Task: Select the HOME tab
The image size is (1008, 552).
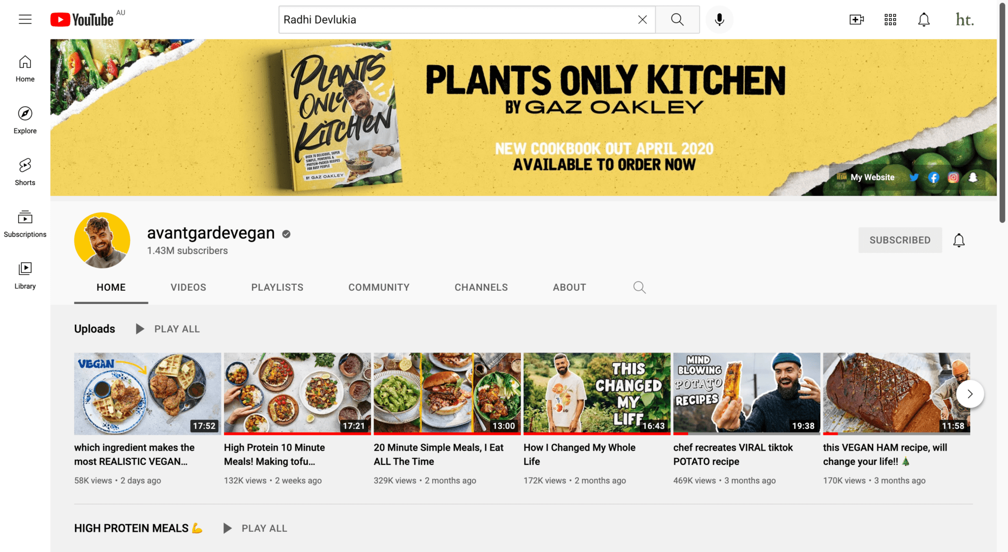Action: click(111, 287)
